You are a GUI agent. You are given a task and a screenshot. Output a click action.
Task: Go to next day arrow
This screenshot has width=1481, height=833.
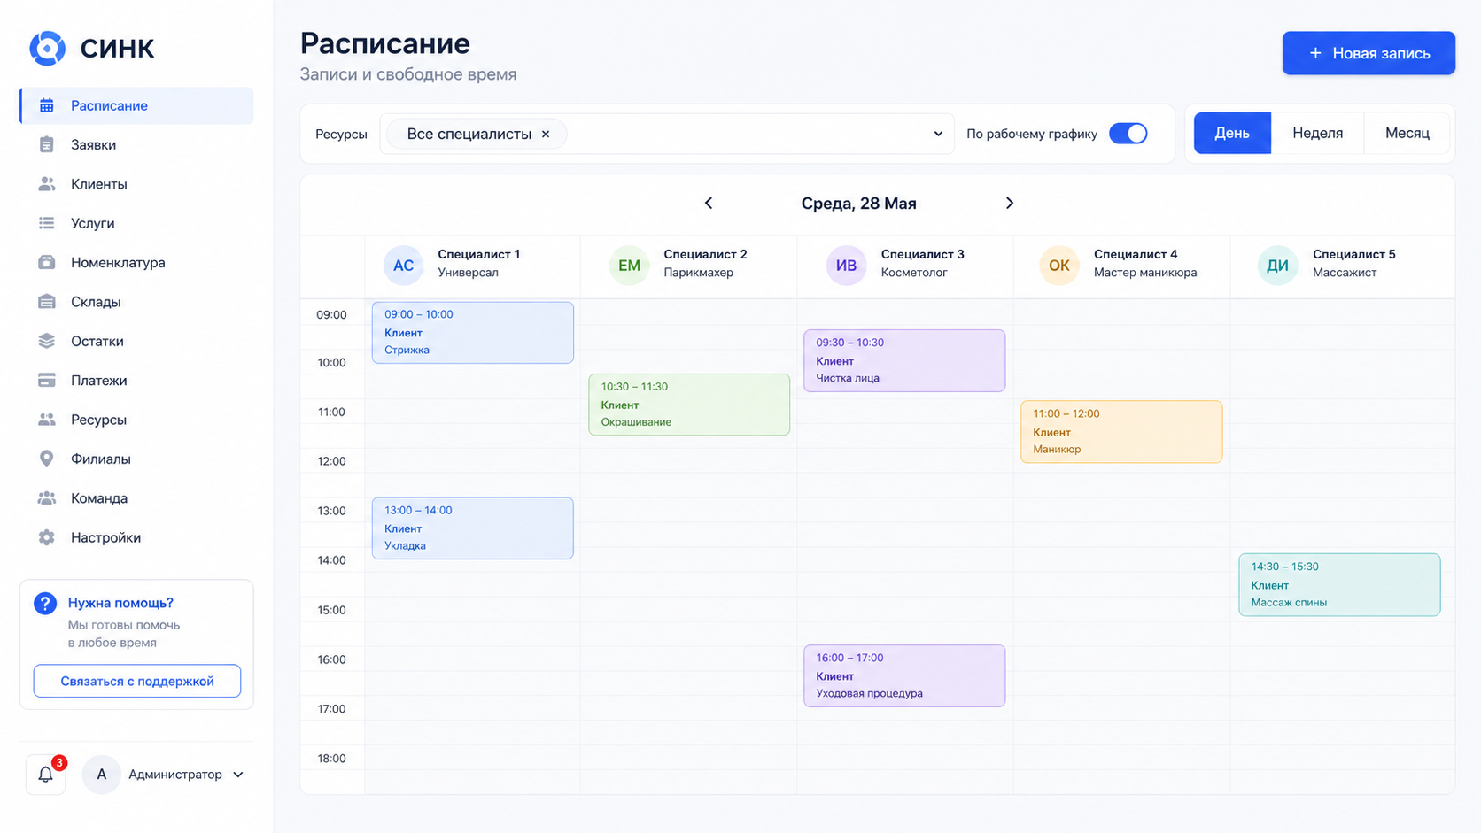pyautogui.click(x=1009, y=203)
